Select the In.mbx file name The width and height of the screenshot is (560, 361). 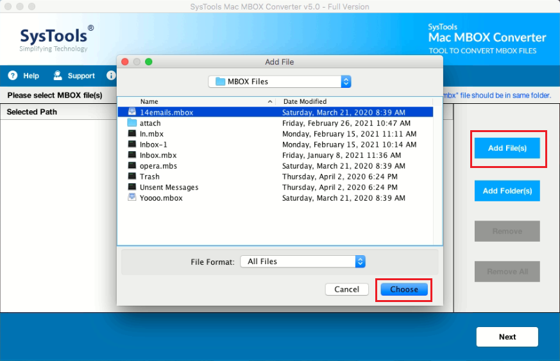click(x=151, y=134)
